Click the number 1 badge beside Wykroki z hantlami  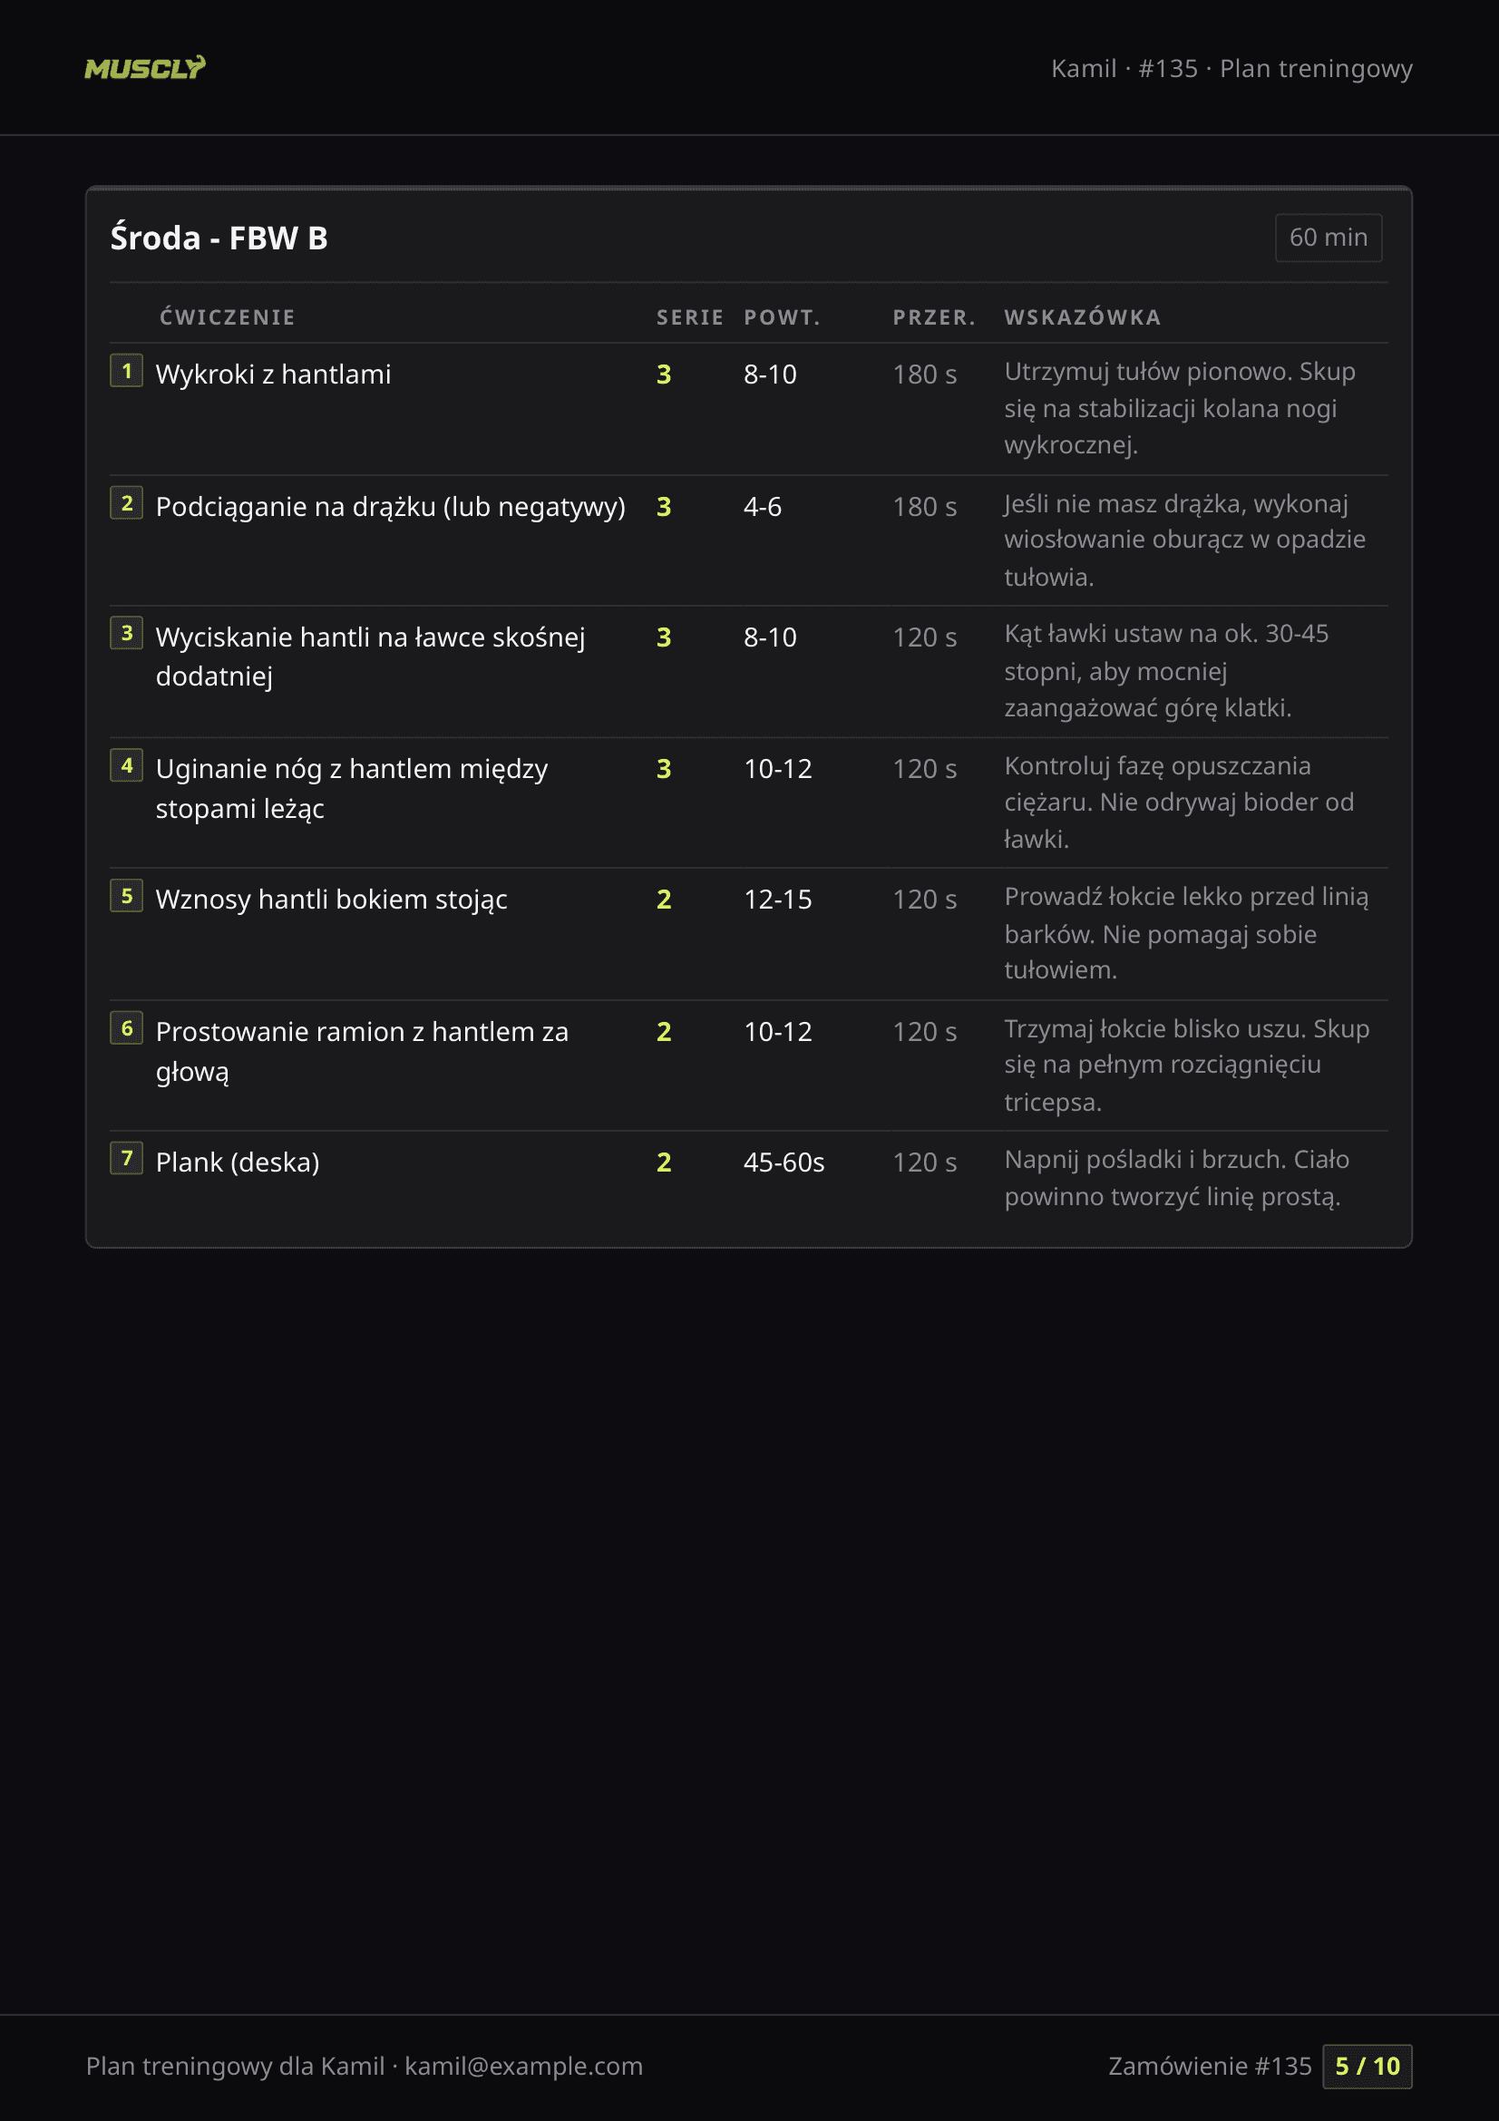[127, 372]
